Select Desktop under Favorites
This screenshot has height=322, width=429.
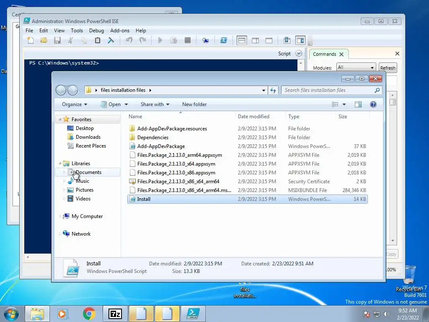[85, 128]
